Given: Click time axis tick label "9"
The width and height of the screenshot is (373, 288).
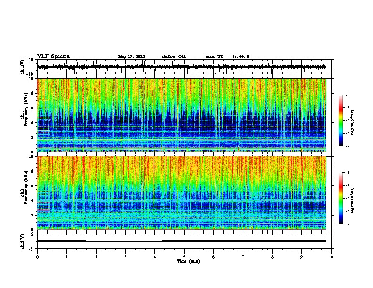Looking at the screenshot, I should [x=301, y=257].
